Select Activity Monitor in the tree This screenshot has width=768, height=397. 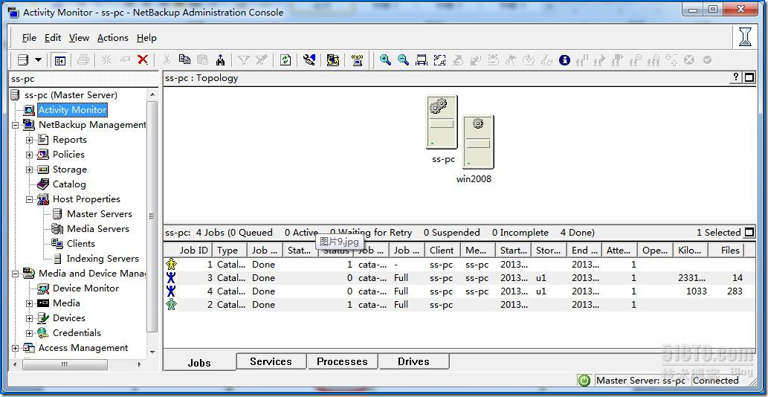tap(73, 109)
